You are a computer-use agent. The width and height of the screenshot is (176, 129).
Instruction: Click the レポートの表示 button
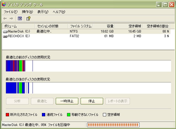tap(118, 101)
